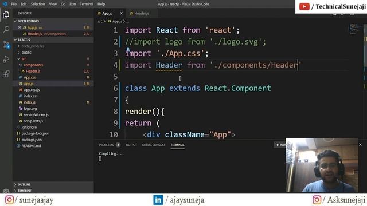This screenshot has width=367, height=206.
Task: Click the 'Compiling...' terminal text
Action: [110, 154]
